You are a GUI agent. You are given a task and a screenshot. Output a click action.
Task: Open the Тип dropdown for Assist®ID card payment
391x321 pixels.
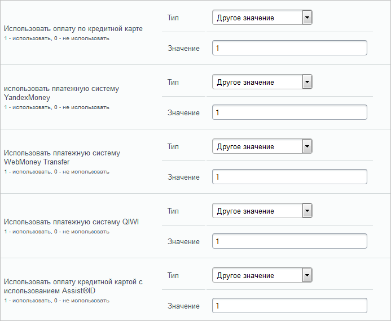pos(262,275)
